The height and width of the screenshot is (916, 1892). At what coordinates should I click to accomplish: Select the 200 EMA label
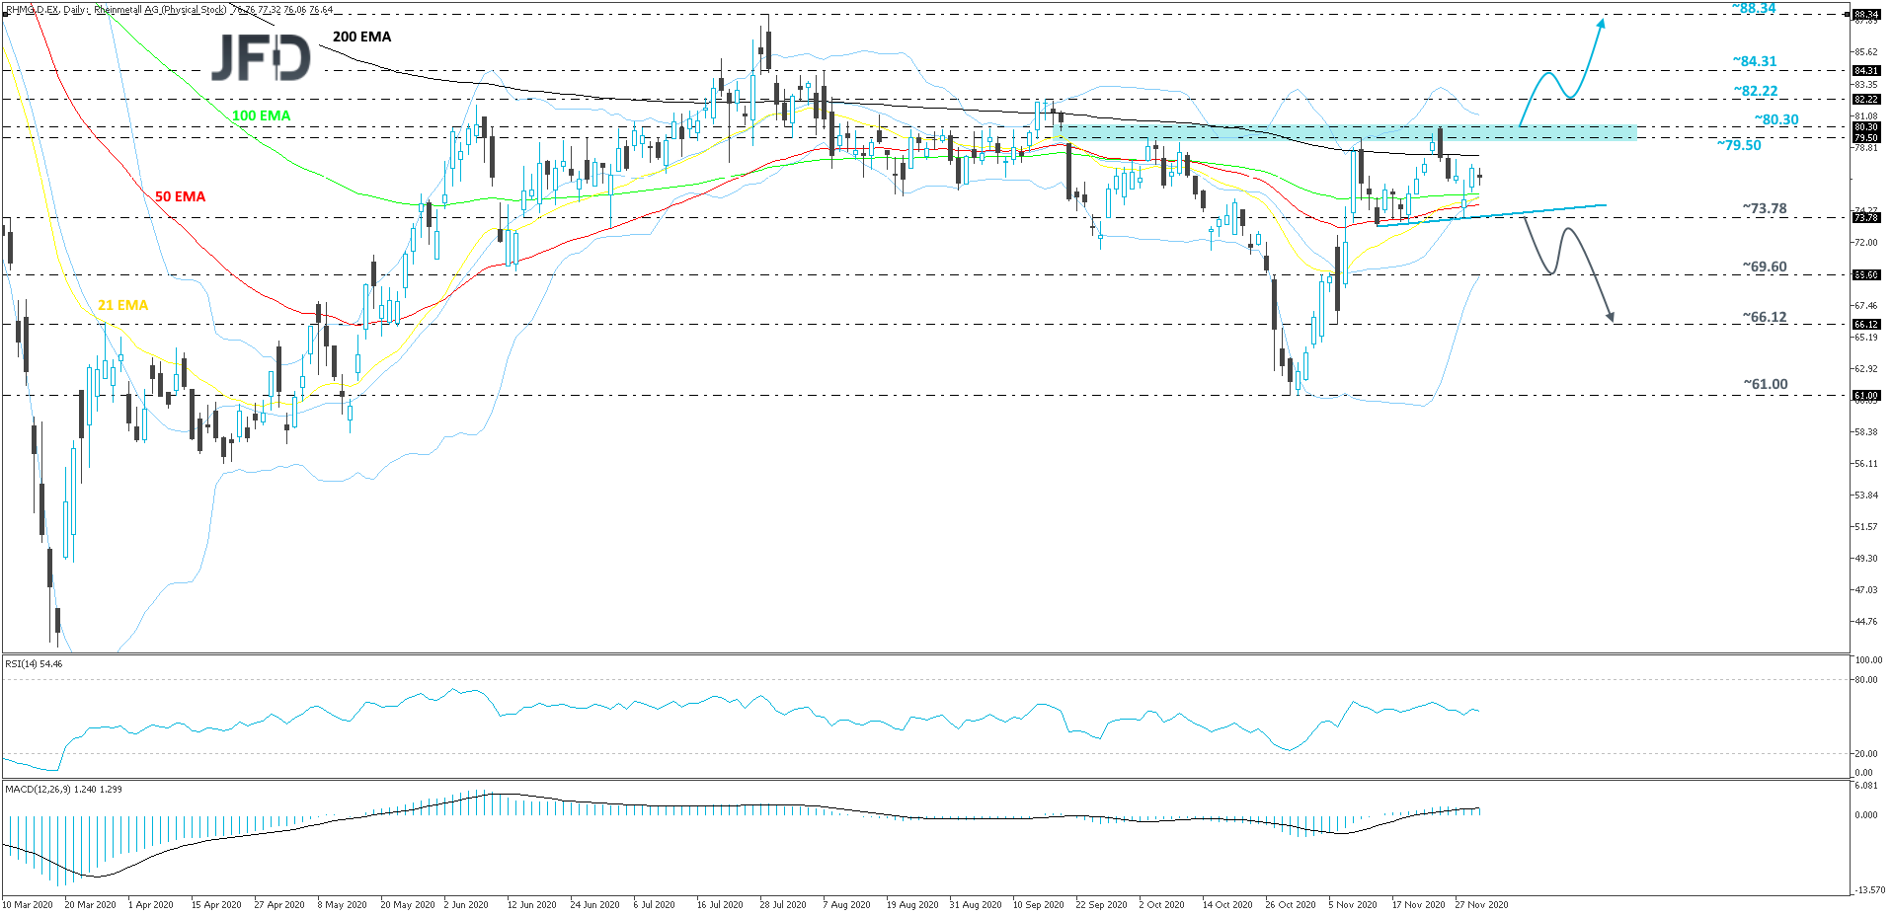[x=361, y=37]
